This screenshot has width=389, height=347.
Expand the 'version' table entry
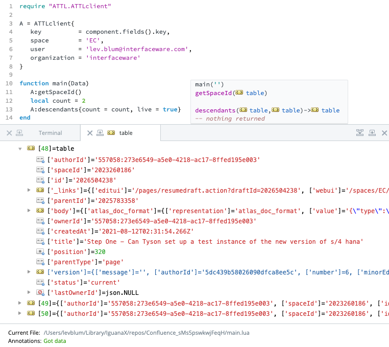click(29, 272)
